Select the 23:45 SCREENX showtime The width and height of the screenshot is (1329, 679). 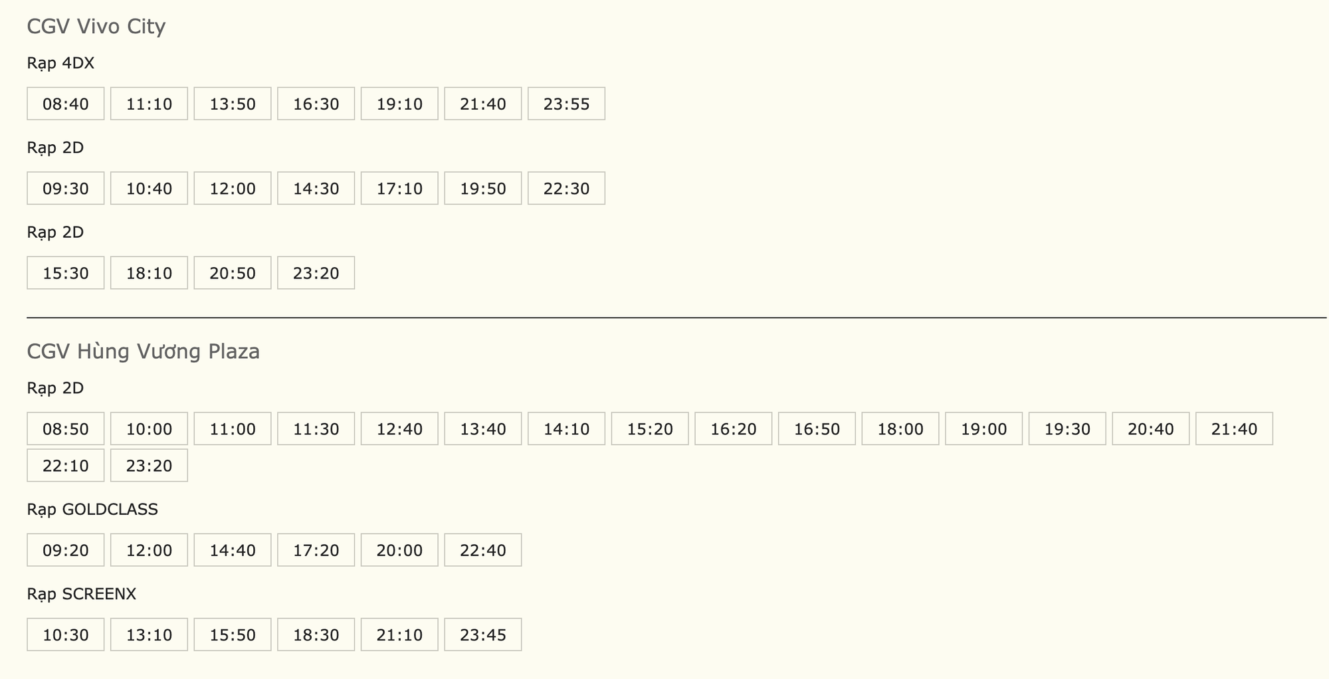pos(483,634)
